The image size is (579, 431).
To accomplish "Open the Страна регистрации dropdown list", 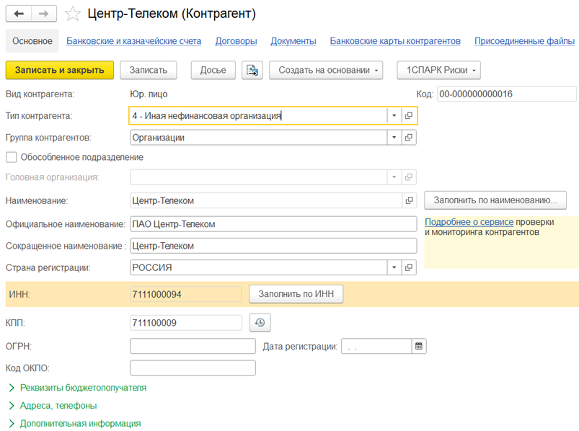I will point(394,267).
